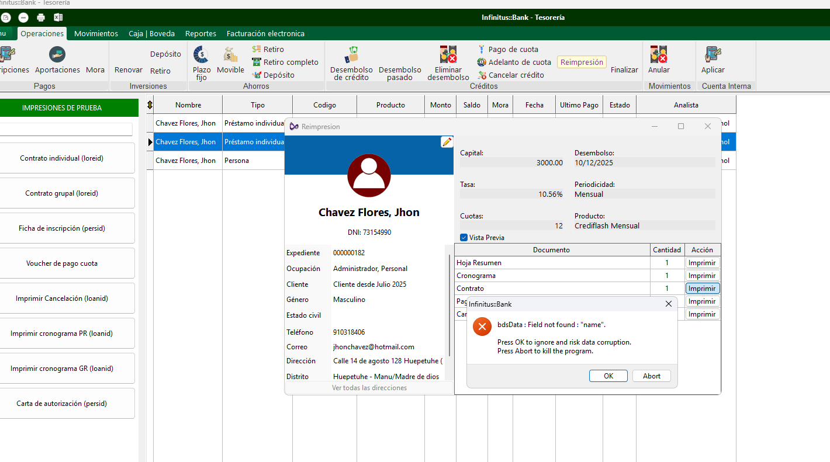
Task: Open the Aplicar cuenta interna icon
Action: [x=713, y=55]
